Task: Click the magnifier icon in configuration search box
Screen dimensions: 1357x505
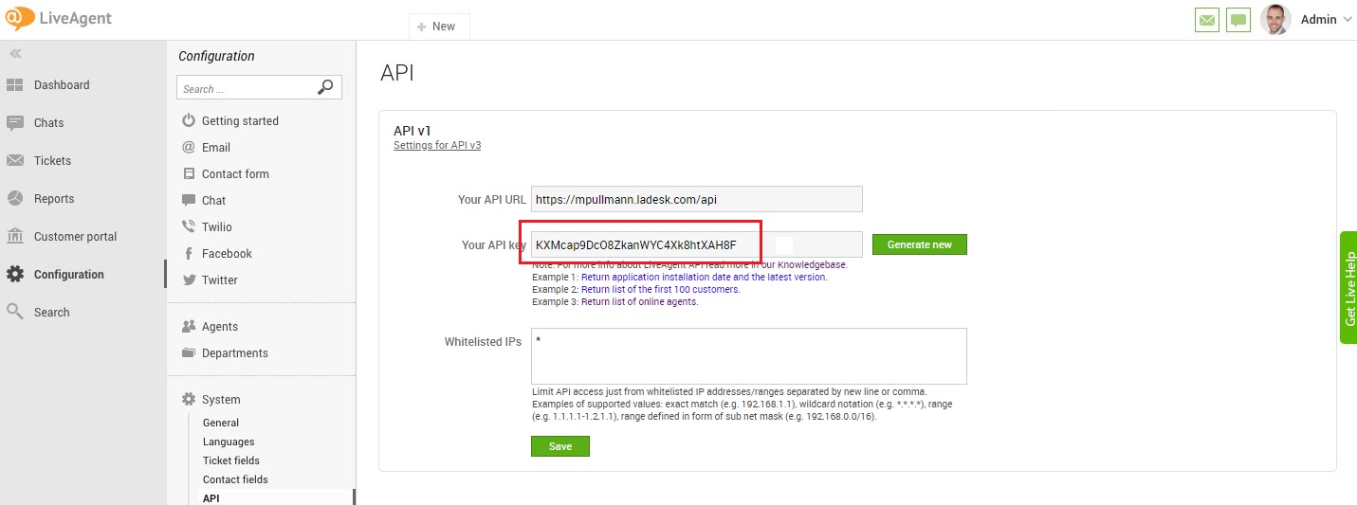Action: [x=325, y=87]
